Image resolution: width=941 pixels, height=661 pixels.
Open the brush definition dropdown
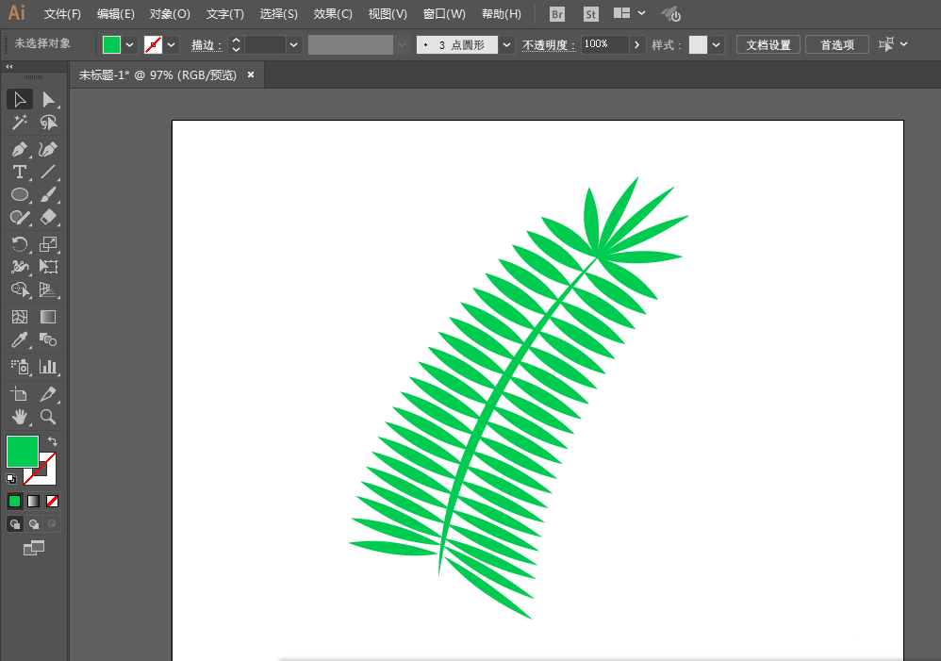(x=507, y=44)
